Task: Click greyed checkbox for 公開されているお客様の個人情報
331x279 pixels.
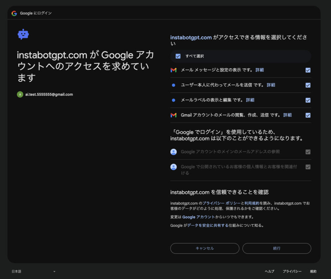Action: [308, 167]
